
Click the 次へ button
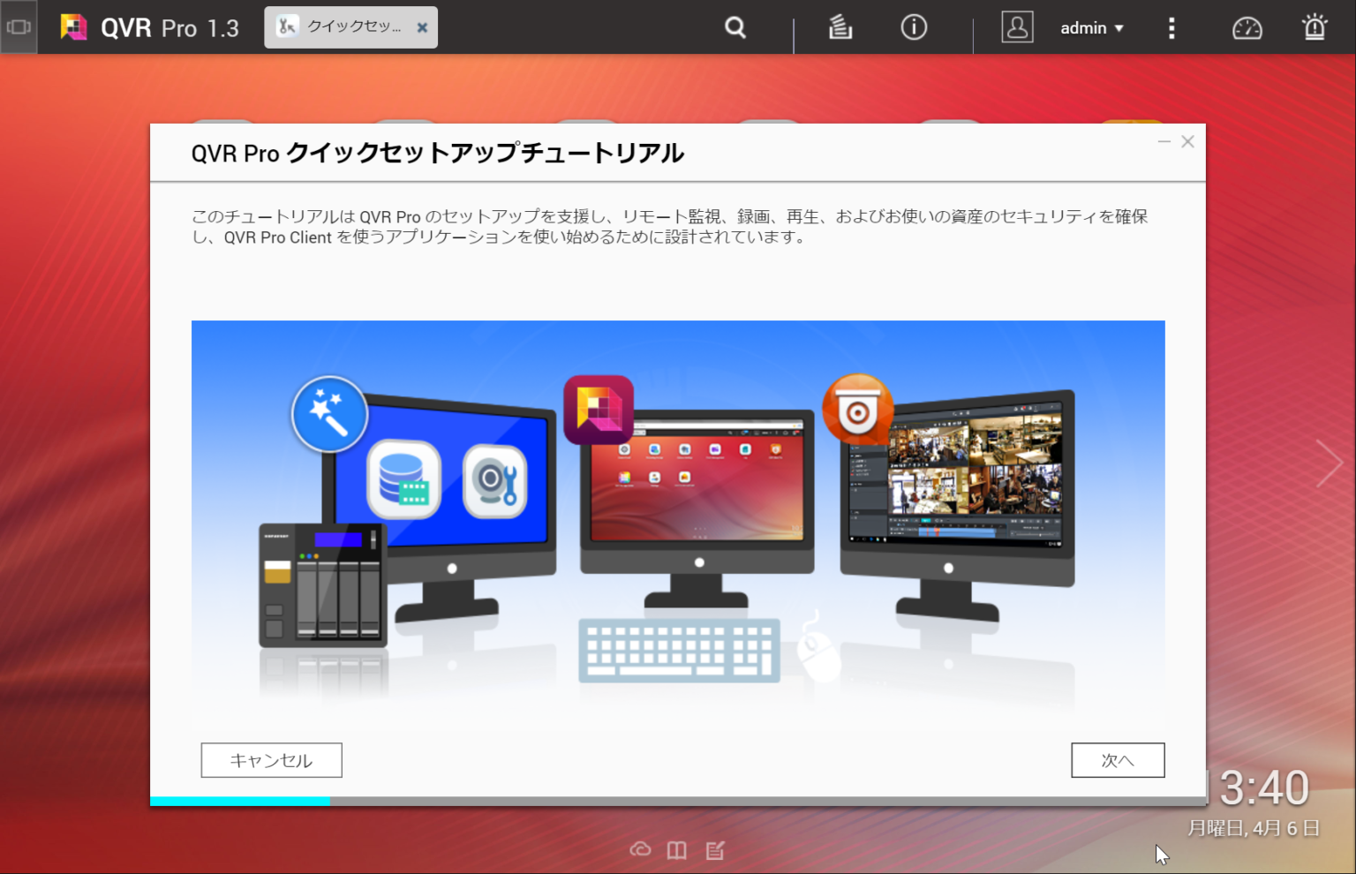coord(1118,760)
